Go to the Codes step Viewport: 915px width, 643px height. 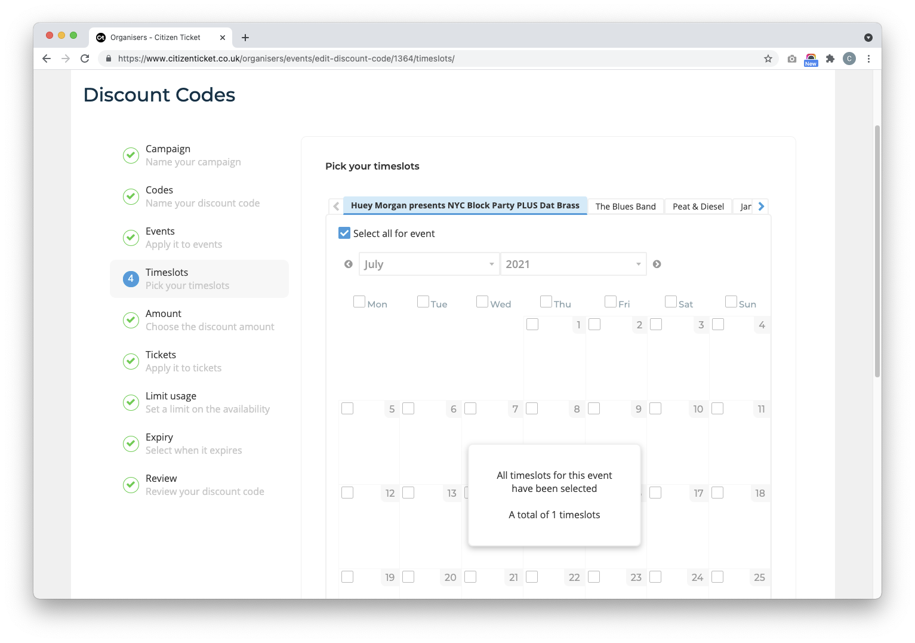click(199, 196)
